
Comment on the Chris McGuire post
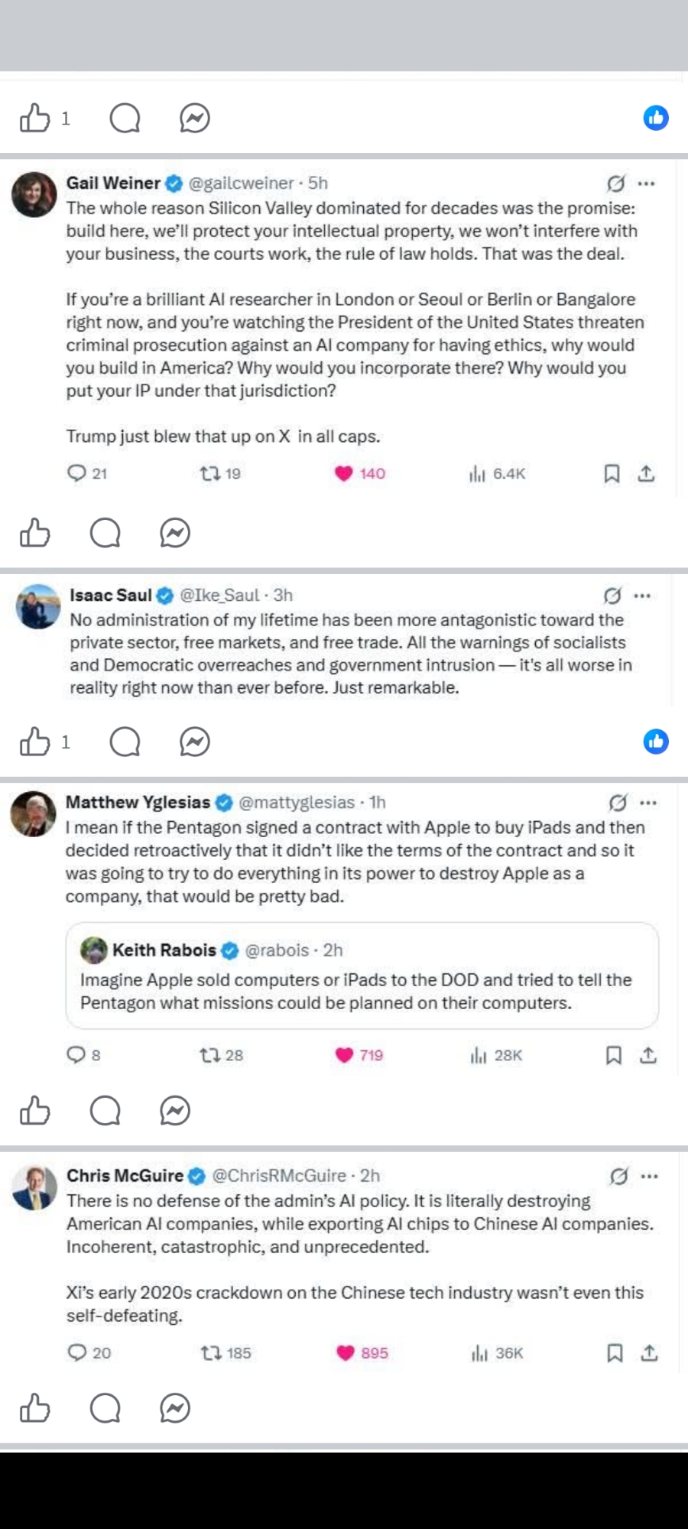point(105,1408)
